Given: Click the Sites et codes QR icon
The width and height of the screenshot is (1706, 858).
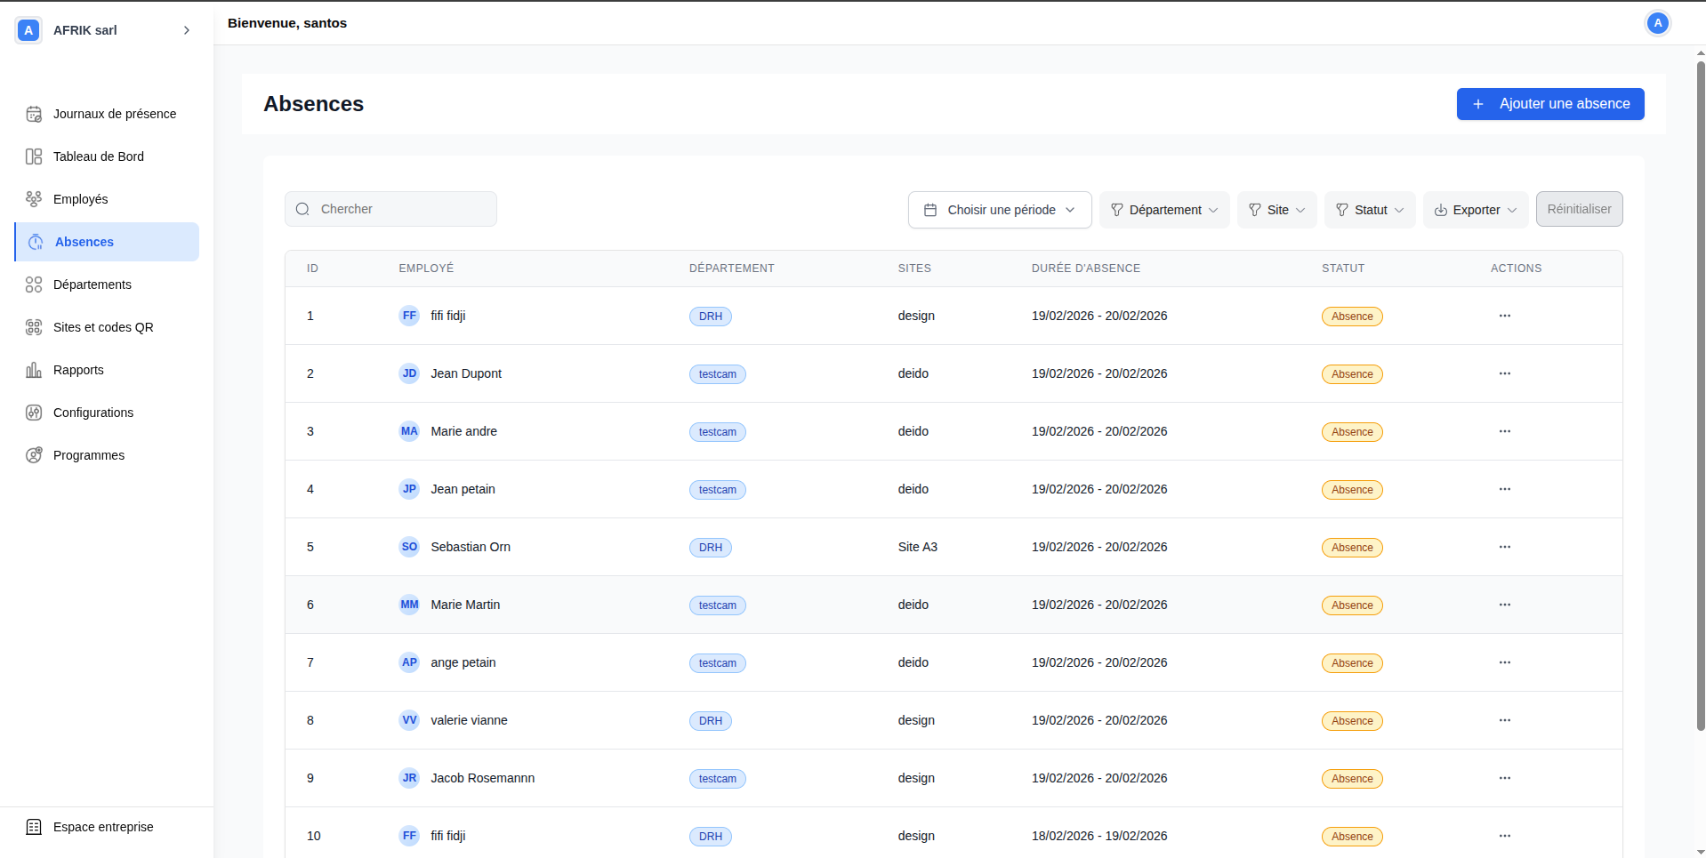Looking at the screenshot, I should (x=34, y=327).
